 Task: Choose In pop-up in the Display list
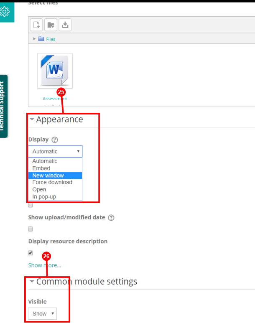tap(55, 197)
